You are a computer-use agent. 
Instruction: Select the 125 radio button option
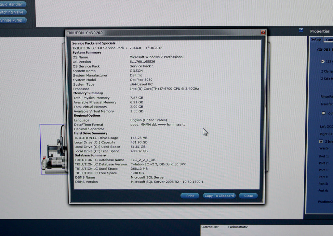(x=323, y=61)
